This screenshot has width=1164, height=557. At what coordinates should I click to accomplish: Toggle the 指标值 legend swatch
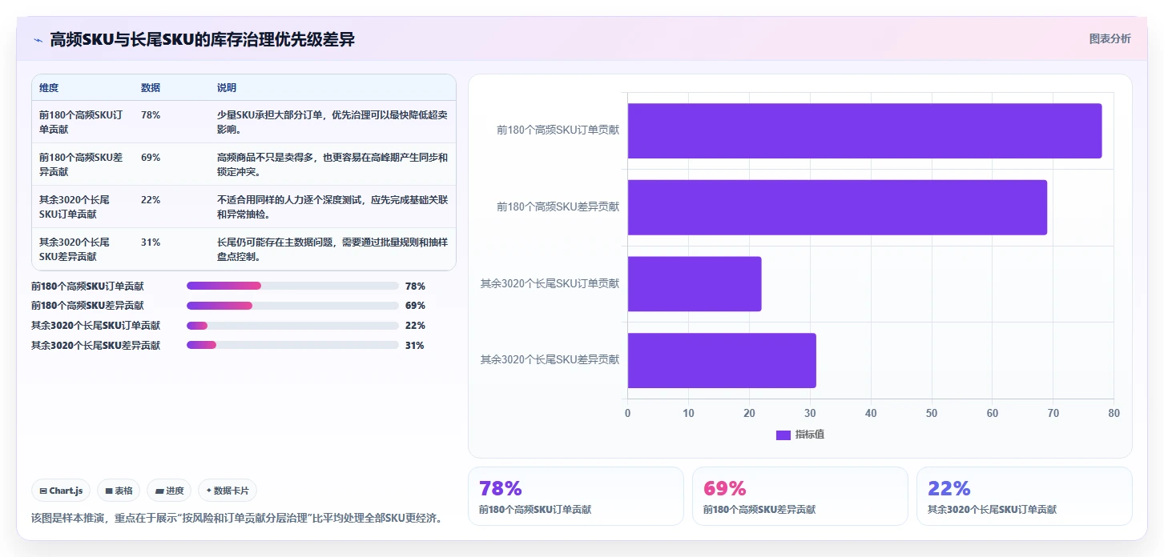click(783, 435)
